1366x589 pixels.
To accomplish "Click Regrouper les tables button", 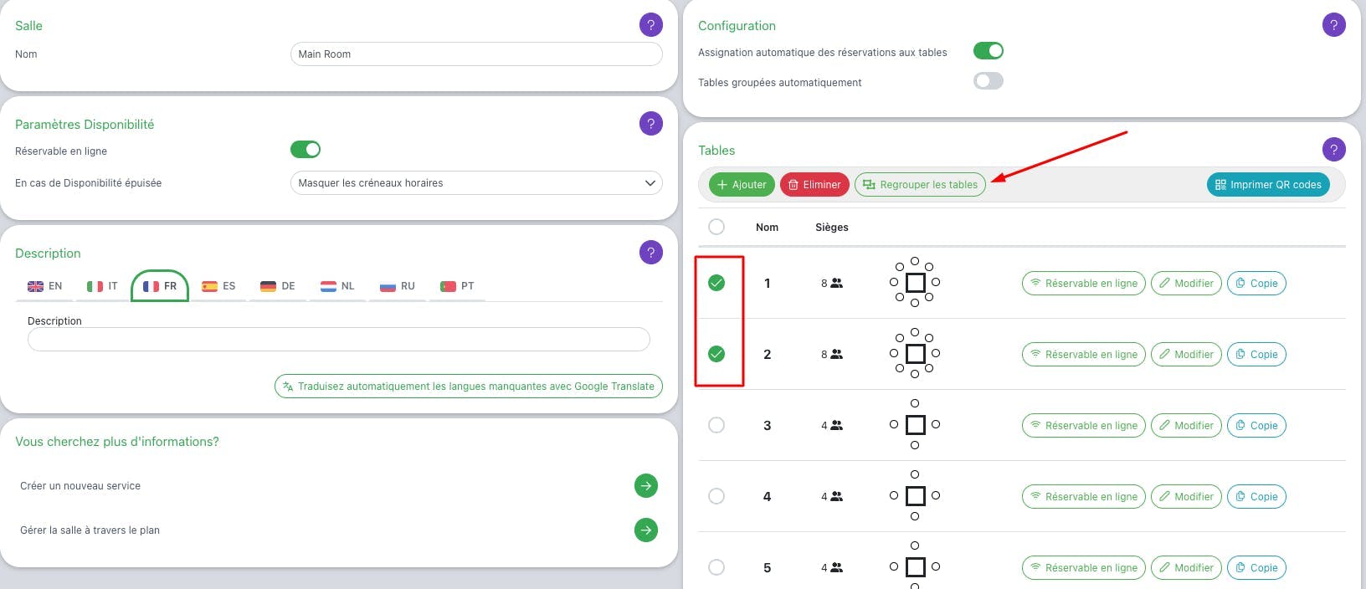I will pyautogui.click(x=920, y=185).
